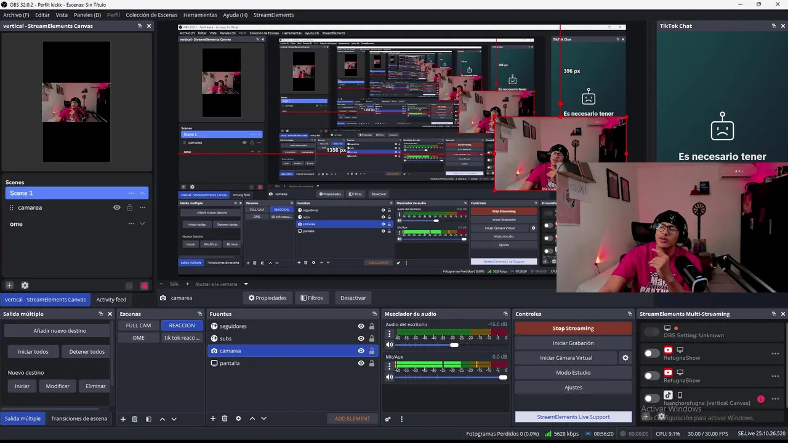Delete selected scene with Escenas trash icon

pyautogui.click(x=135, y=419)
